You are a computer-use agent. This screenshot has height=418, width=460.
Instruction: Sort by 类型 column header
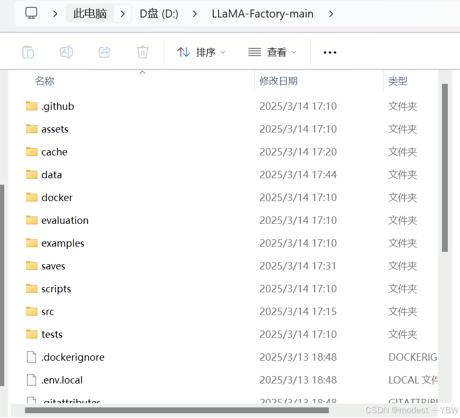click(x=398, y=81)
